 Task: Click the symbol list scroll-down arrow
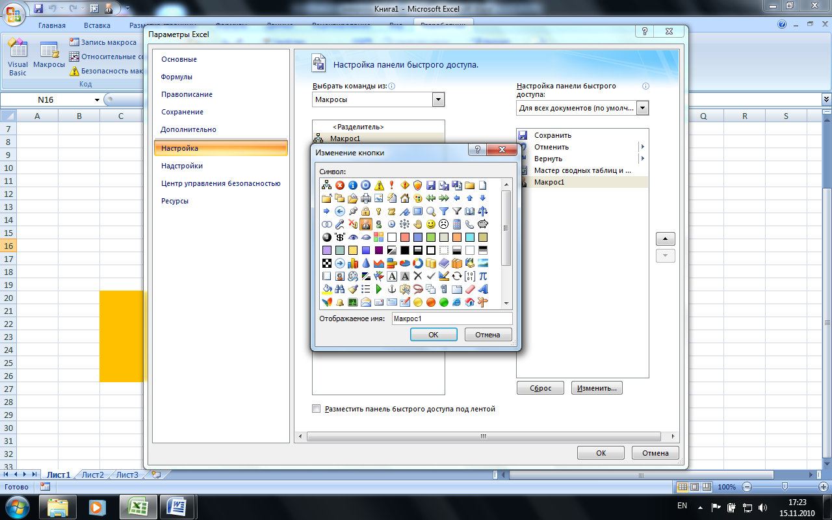(x=506, y=304)
